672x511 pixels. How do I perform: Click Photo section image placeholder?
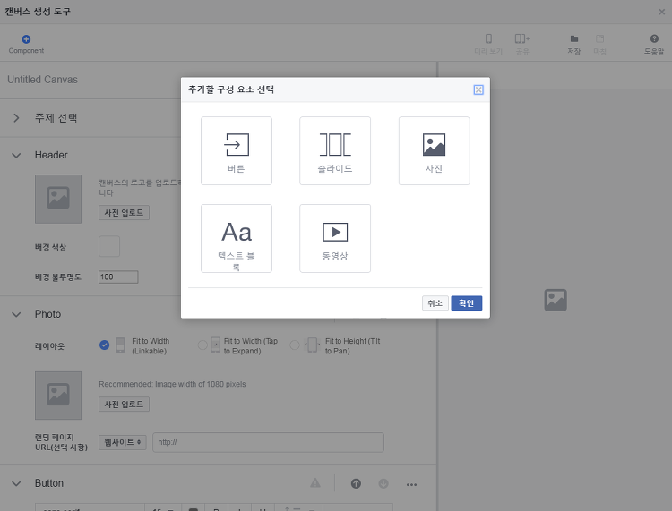pyautogui.click(x=58, y=396)
